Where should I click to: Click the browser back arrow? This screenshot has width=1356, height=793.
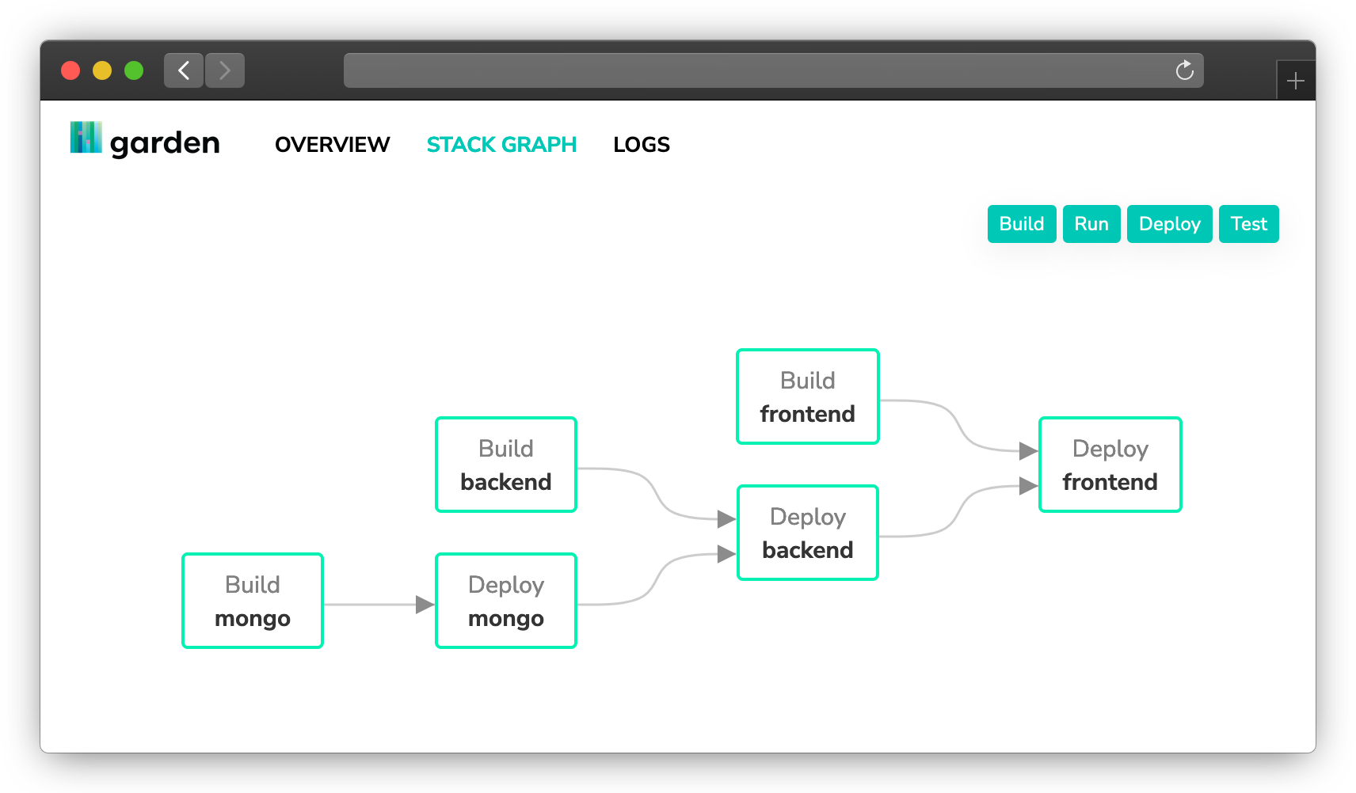click(184, 70)
